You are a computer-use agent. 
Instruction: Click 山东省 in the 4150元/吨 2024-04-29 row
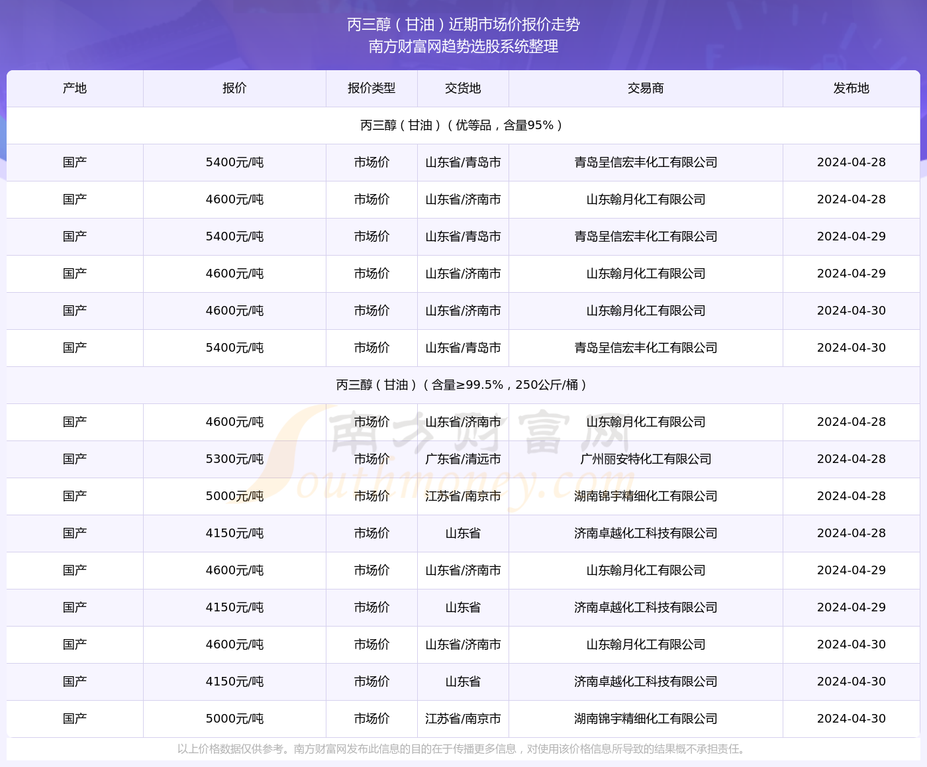463,607
